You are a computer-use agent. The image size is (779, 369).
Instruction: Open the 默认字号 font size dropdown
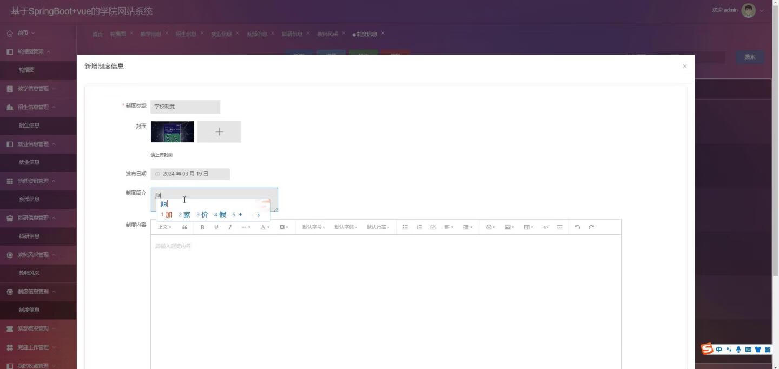pyautogui.click(x=314, y=227)
